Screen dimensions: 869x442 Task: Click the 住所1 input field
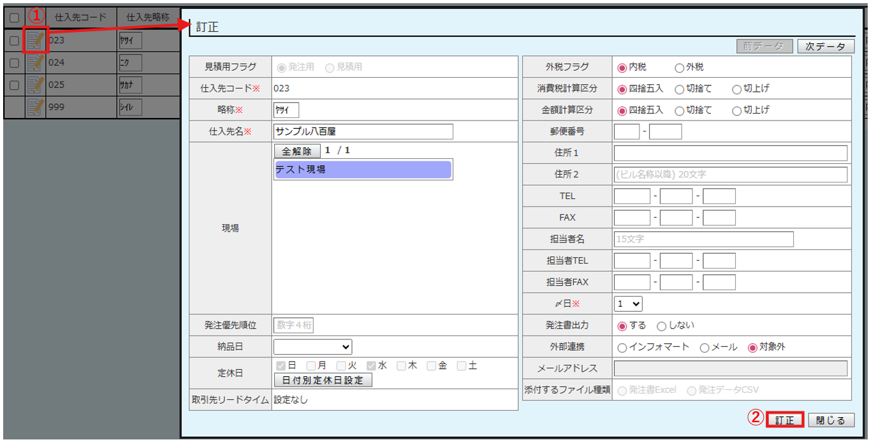point(730,153)
